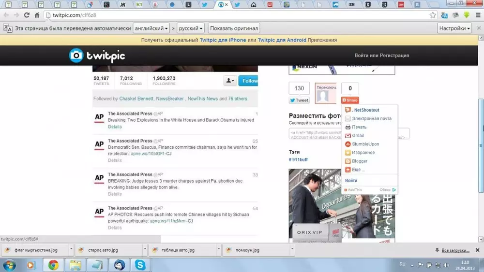Click Показать оригинал button
This screenshot has height=272, width=484.
tap(234, 28)
